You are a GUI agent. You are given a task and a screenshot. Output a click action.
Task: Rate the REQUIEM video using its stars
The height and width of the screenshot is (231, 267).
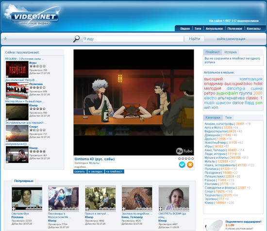pos(37,66)
